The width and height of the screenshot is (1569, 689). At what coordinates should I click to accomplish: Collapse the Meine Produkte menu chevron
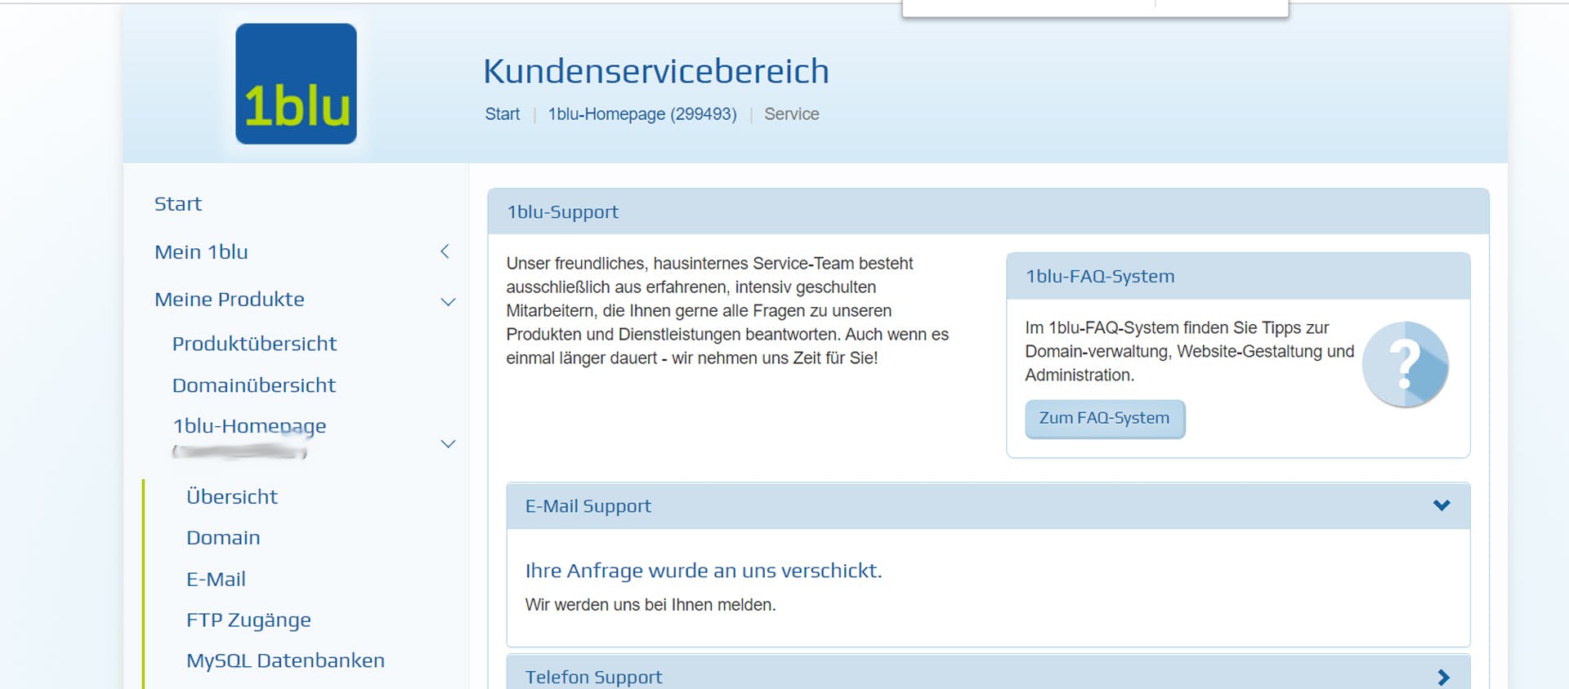point(448,301)
